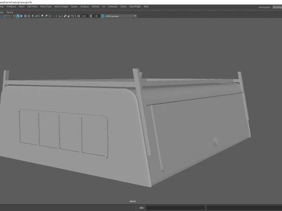Screen dimensions: 282x211
Task: Edit the exposure value field 0.00
Action: [x=84, y=16]
